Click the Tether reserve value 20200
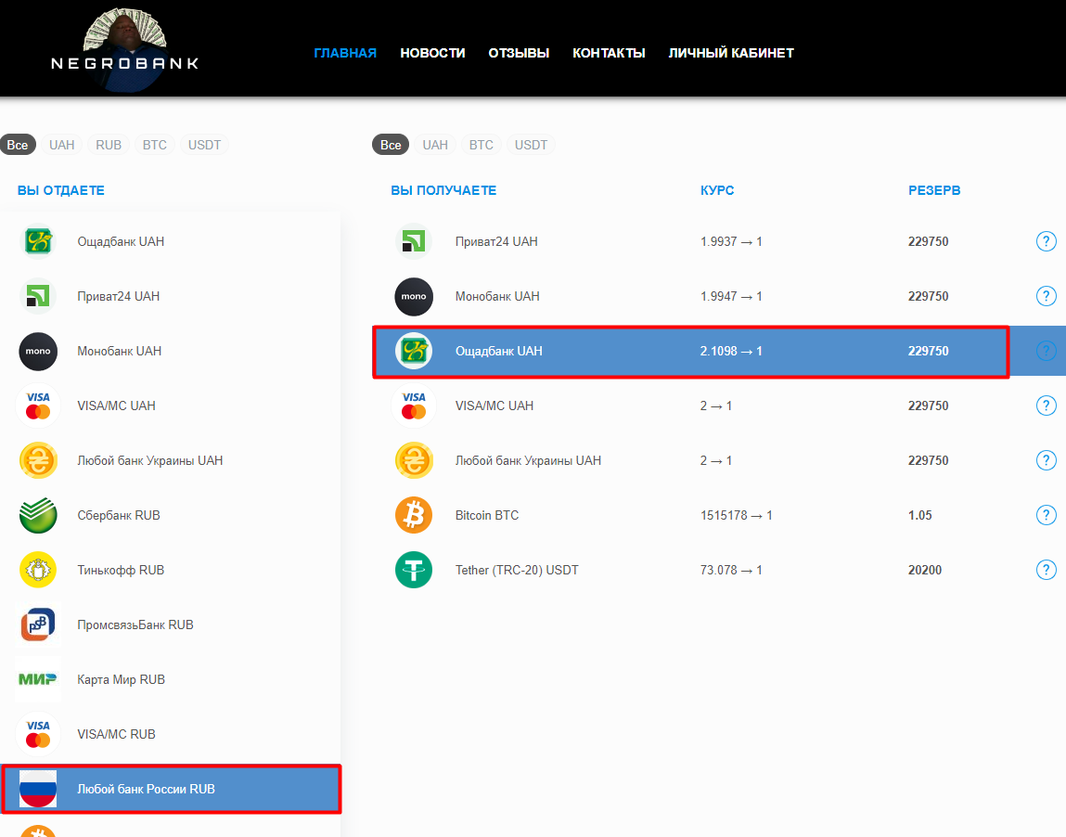1066x837 pixels. [925, 570]
